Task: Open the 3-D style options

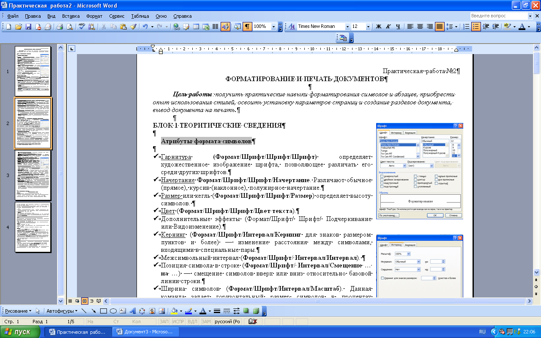Action: [x=256, y=311]
